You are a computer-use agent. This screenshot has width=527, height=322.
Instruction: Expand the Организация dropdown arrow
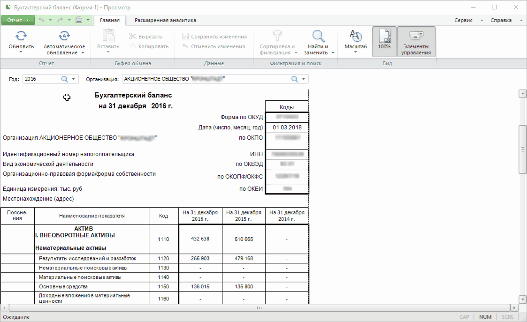304,79
